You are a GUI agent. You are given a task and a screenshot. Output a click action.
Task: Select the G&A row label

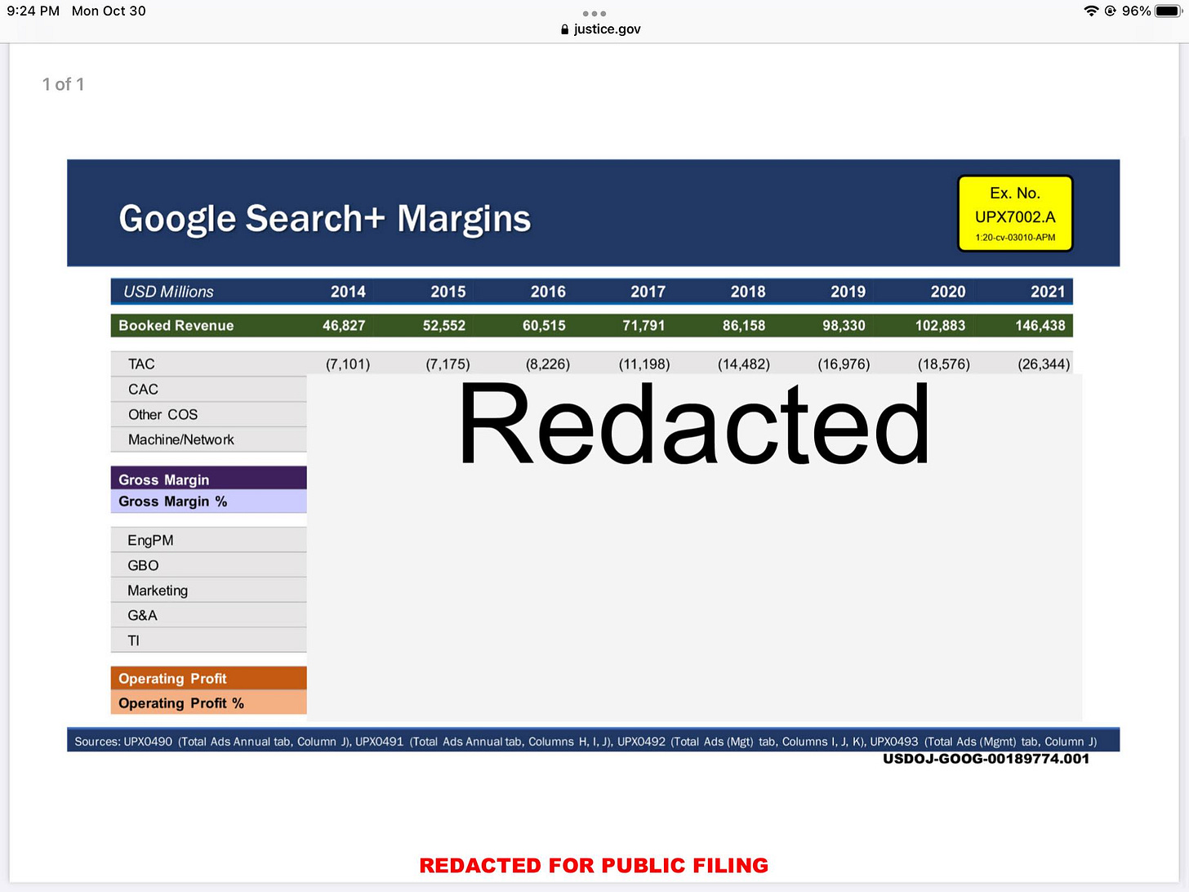pyautogui.click(x=142, y=616)
